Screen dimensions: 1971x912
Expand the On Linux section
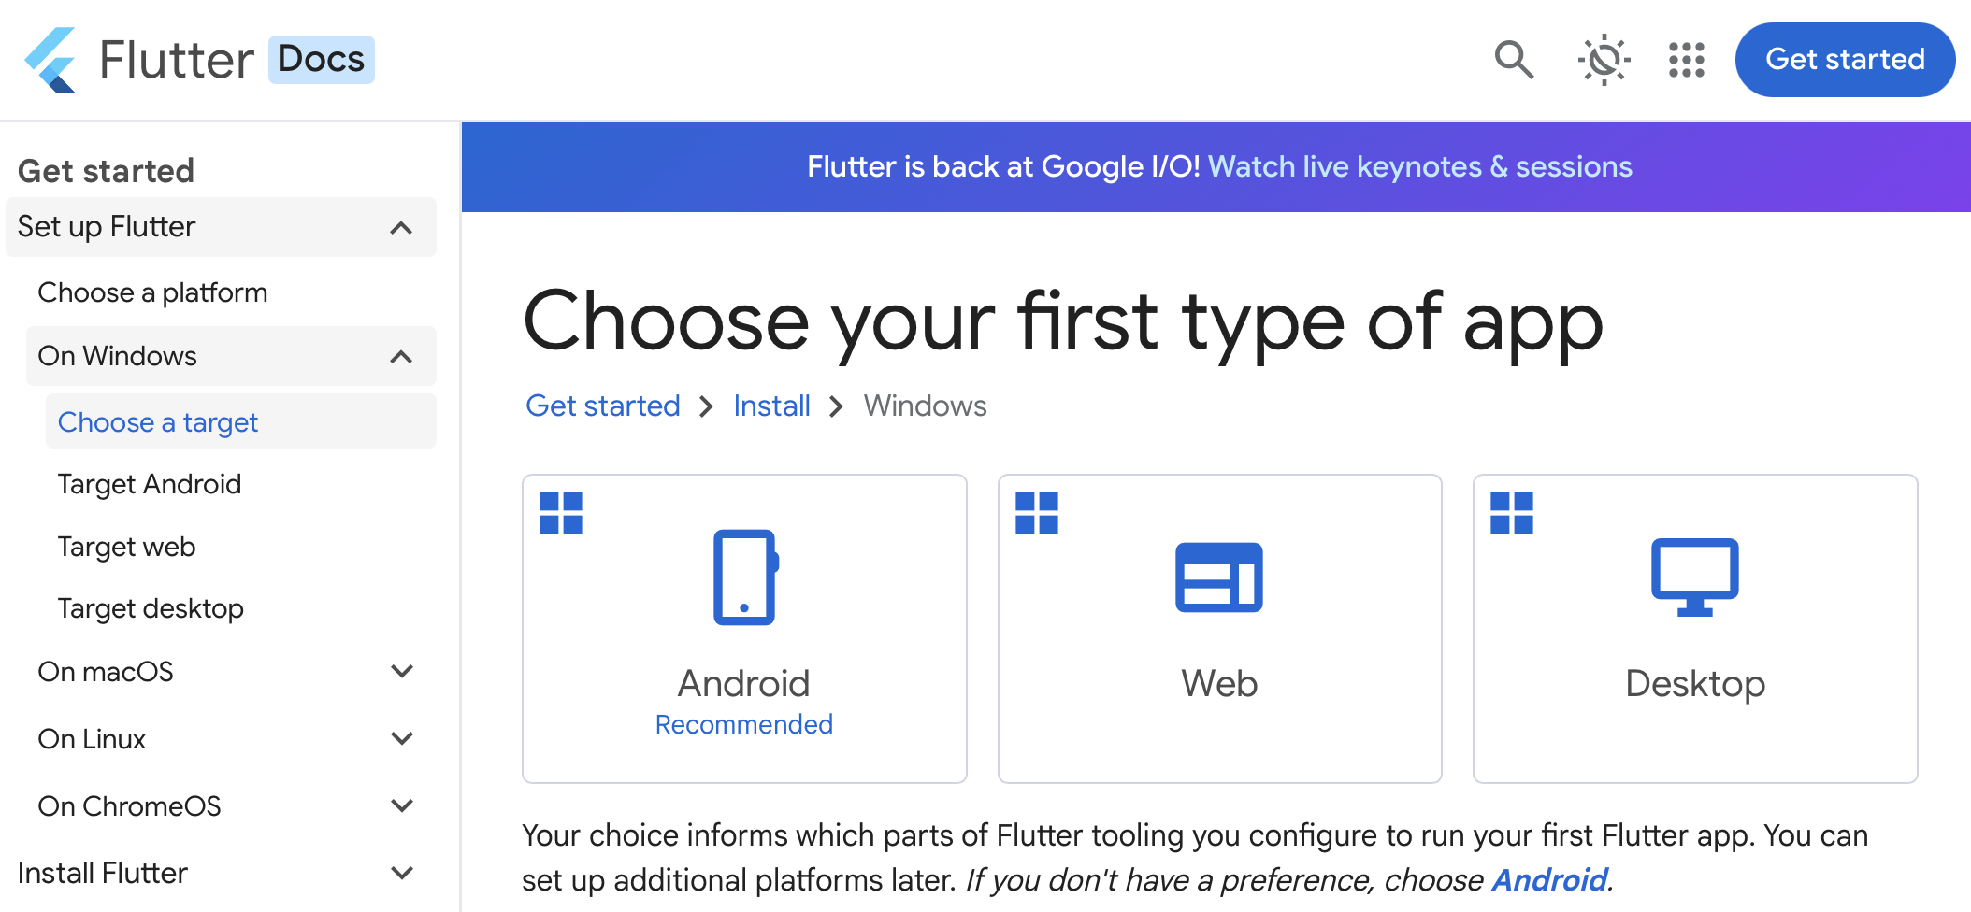pyautogui.click(x=402, y=738)
